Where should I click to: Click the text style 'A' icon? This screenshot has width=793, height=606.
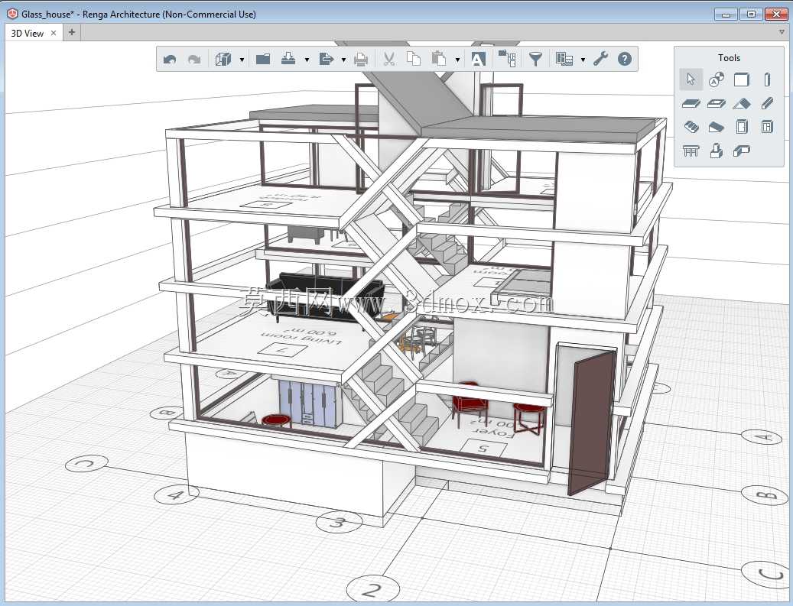point(478,59)
